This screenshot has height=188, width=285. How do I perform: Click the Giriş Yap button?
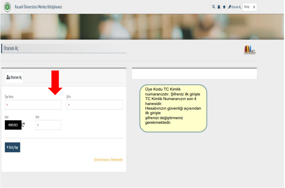click(12, 147)
